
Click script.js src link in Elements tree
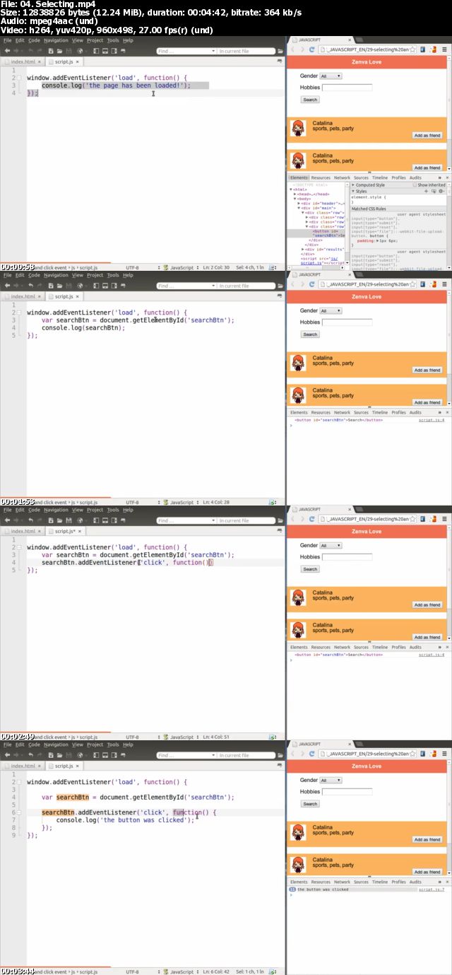point(311,262)
